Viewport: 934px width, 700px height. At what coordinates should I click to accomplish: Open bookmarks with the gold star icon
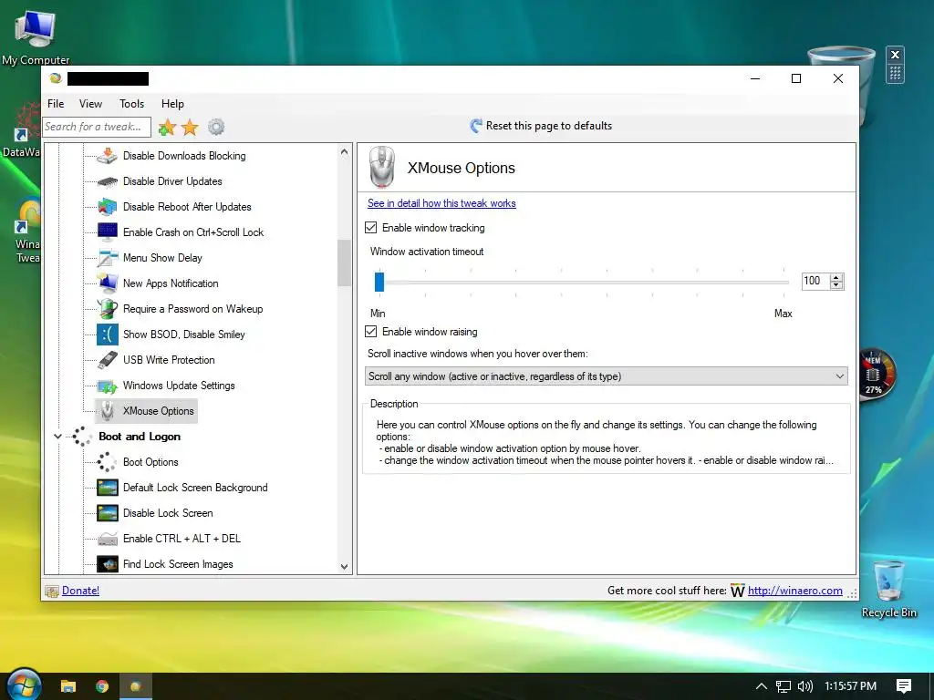[190, 127]
